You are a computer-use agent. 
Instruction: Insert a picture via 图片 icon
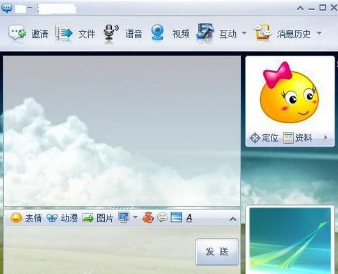pos(88,218)
